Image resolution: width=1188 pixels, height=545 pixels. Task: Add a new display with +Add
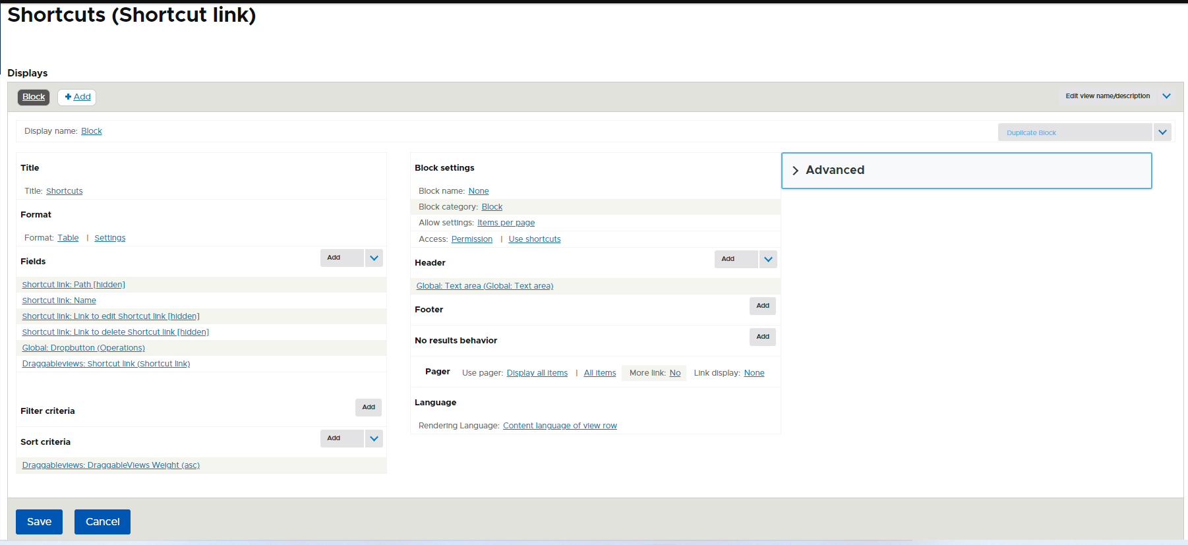(77, 97)
